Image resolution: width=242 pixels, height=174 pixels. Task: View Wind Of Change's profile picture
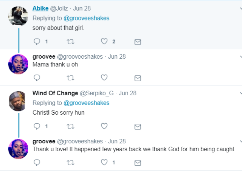(x=18, y=101)
